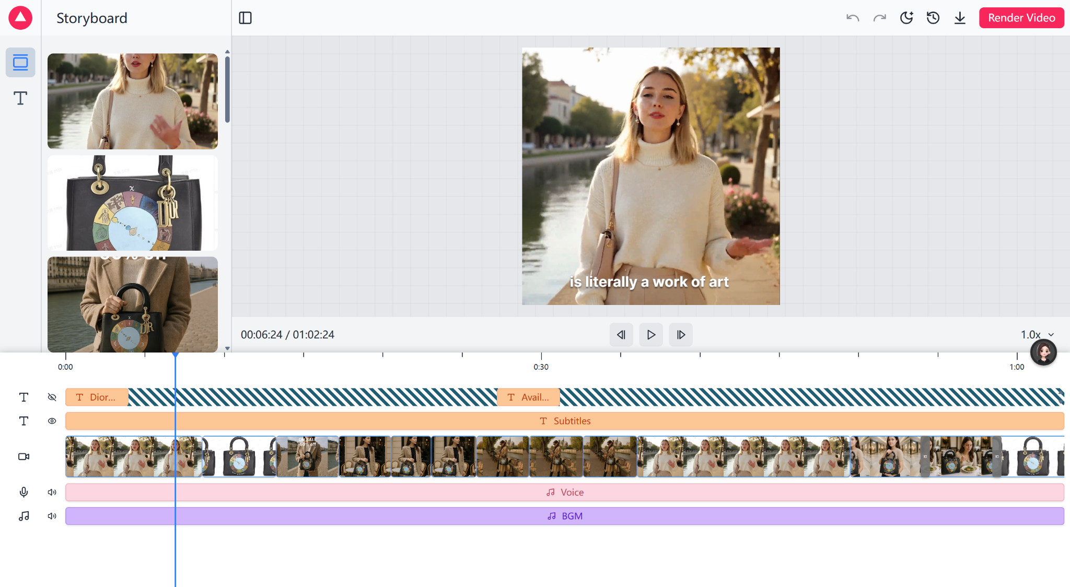Hide the Subtitles track using its eye icon
Image resolution: width=1070 pixels, height=587 pixels.
[x=52, y=421]
